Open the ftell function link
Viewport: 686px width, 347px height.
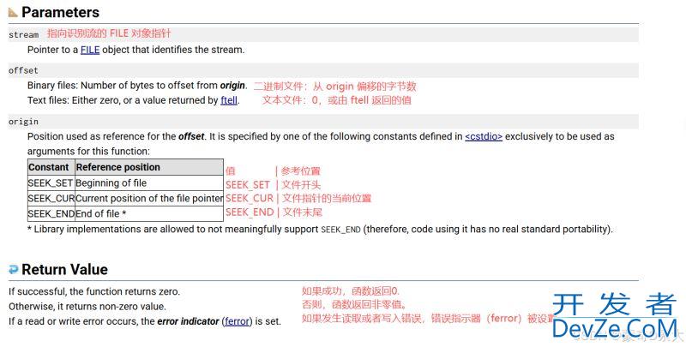tap(229, 100)
